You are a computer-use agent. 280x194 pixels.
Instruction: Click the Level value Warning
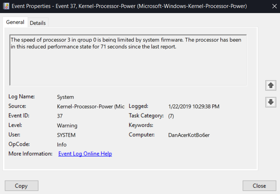67,125
